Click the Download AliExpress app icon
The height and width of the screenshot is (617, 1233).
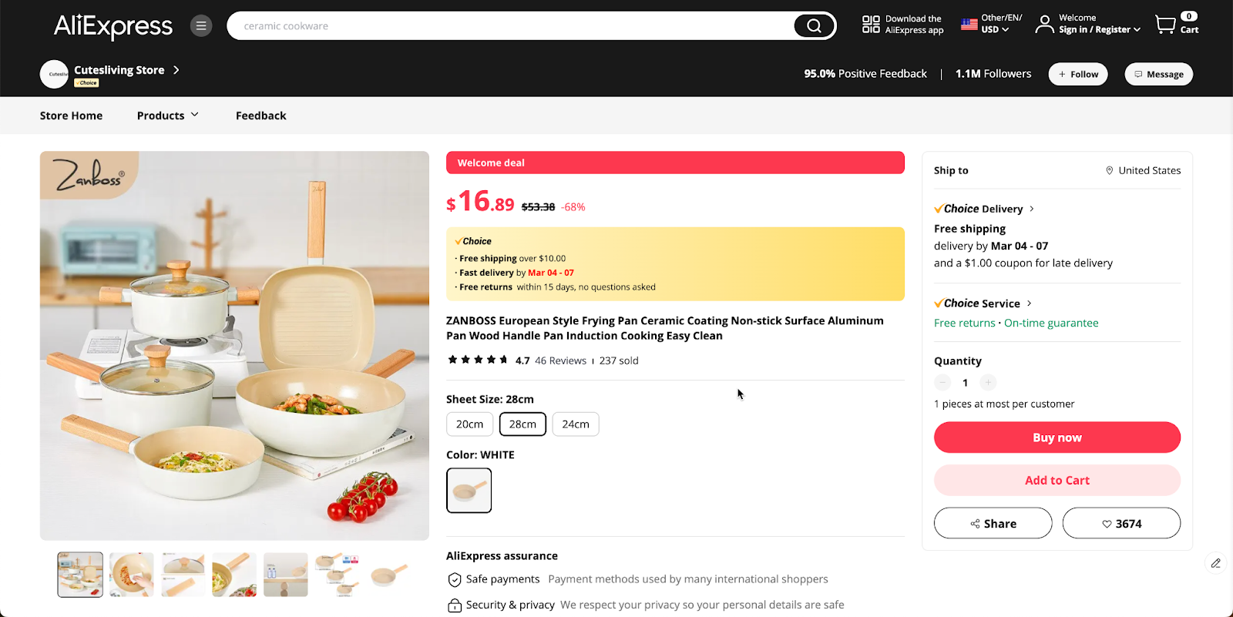[x=870, y=23]
